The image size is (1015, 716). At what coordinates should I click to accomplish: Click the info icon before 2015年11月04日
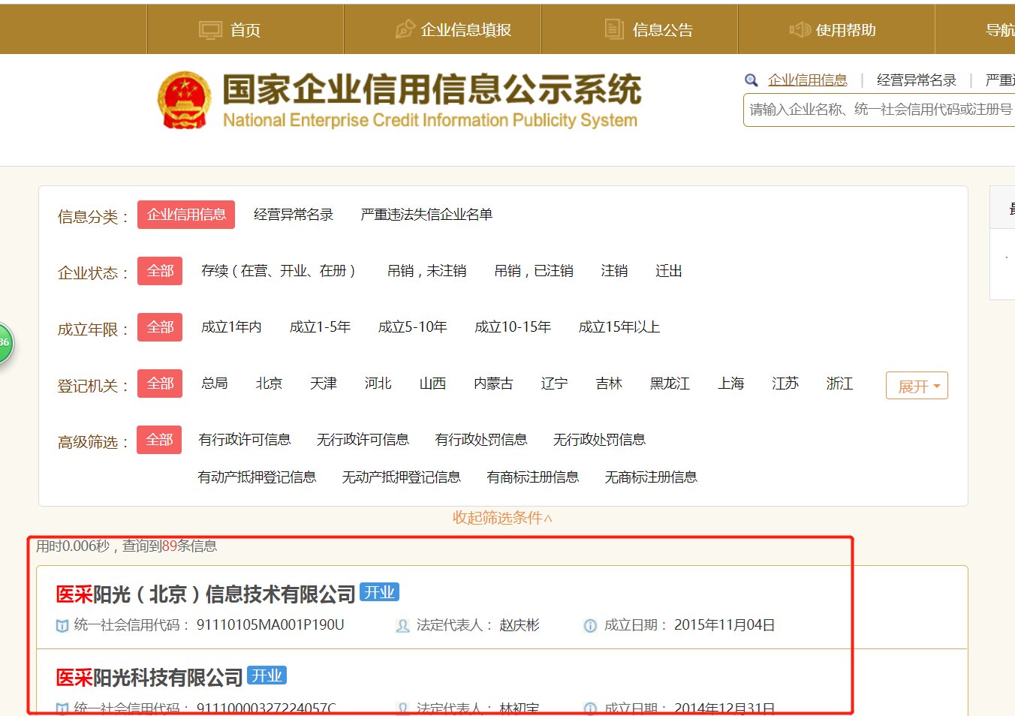590,626
